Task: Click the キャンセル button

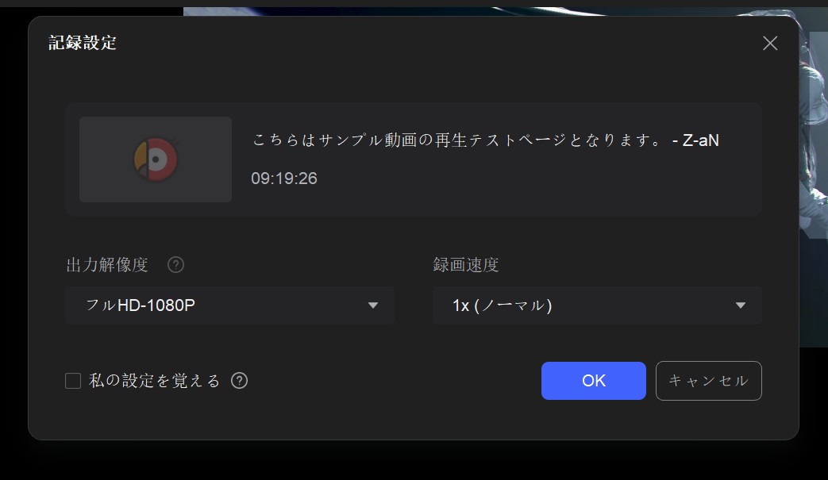Action: (709, 381)
